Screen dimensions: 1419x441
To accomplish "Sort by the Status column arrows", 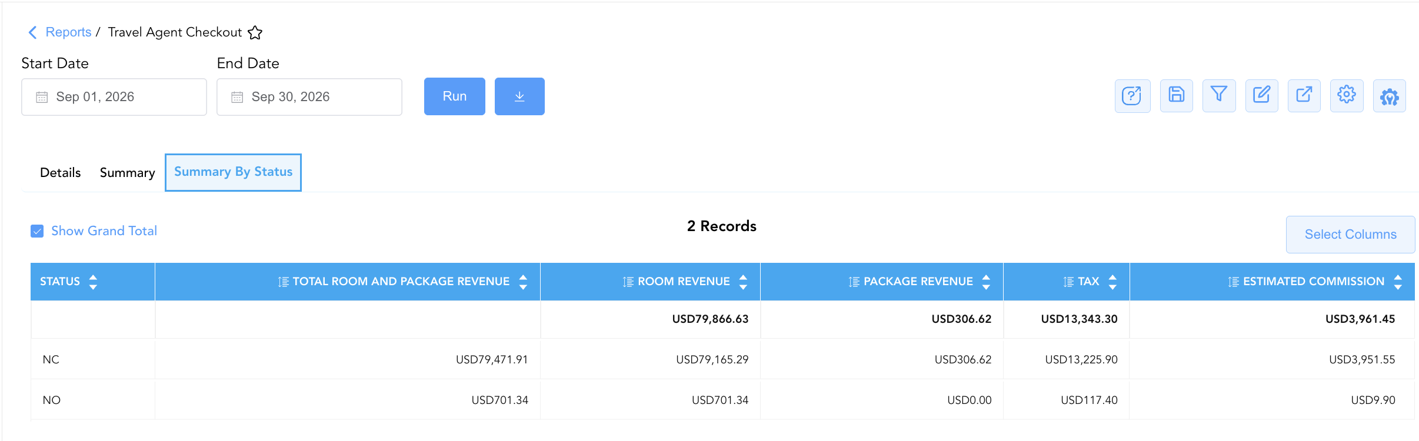I will [x=93, y=282].
